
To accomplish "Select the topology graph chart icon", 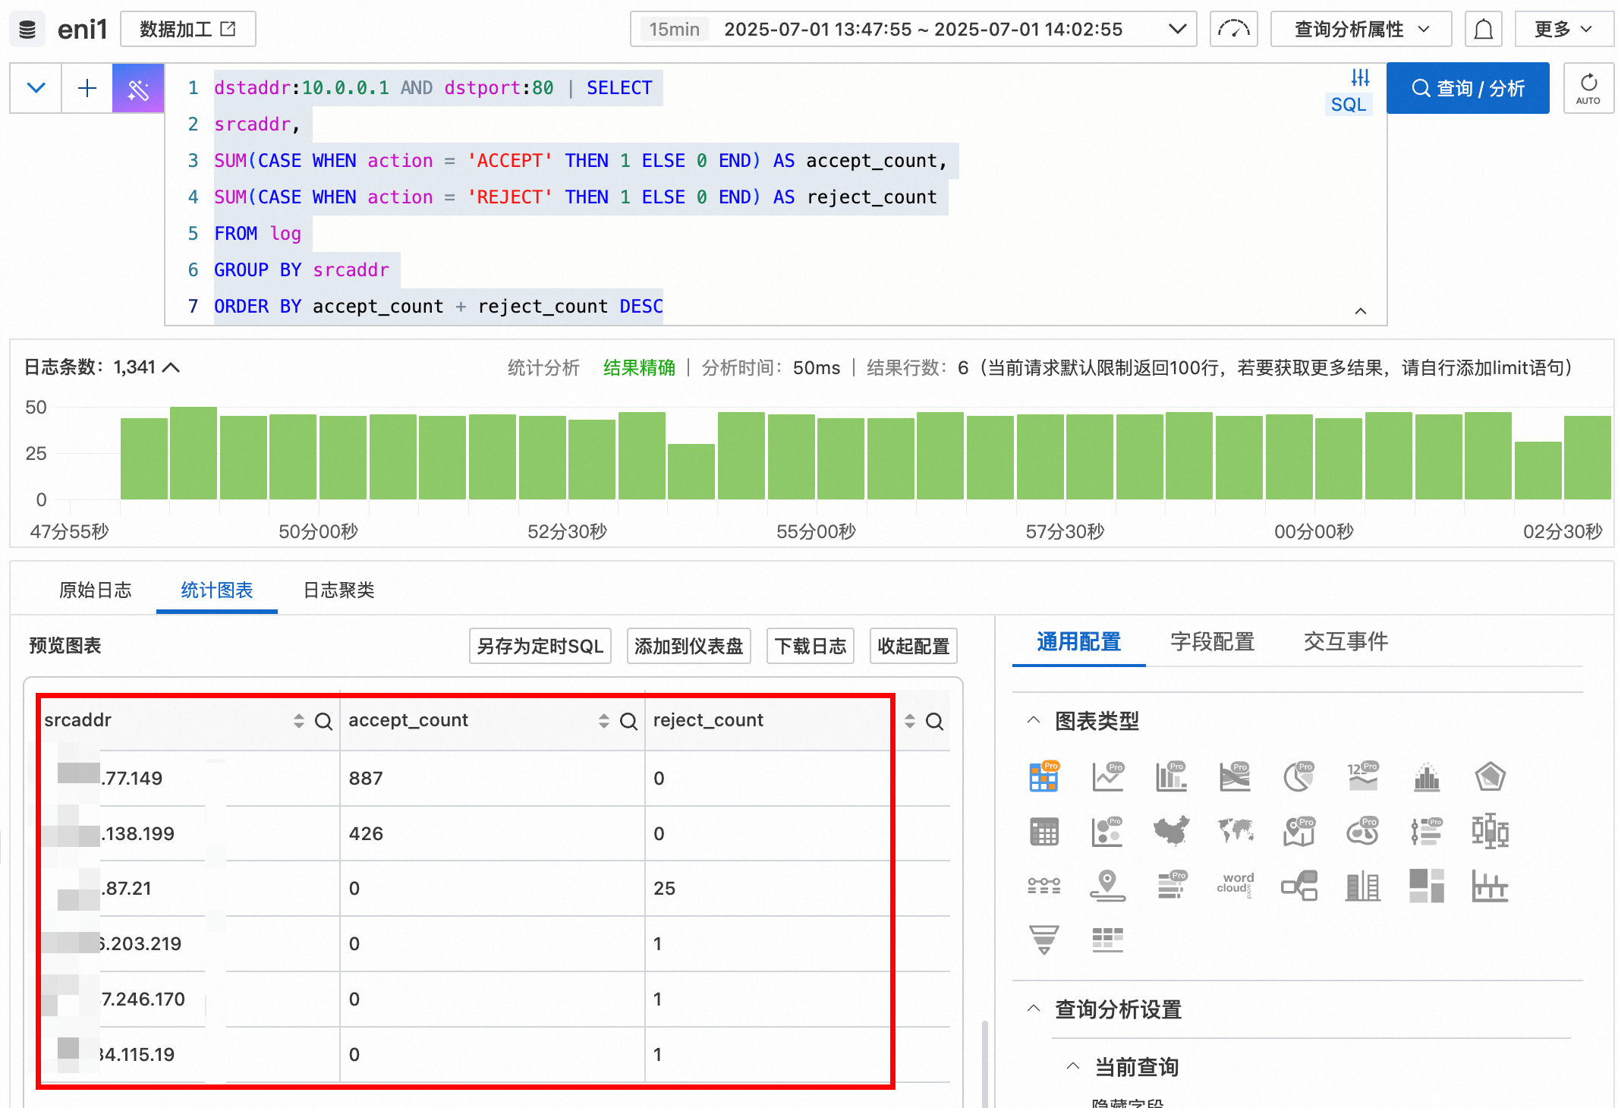I will pyautogui.click(x=1299, y=886).
